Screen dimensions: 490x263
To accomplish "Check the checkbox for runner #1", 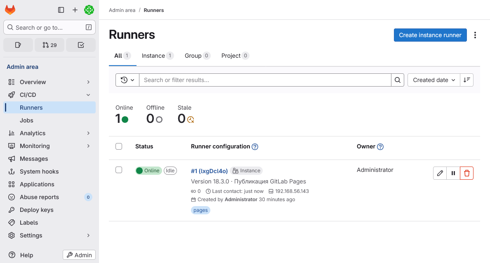I will [x=119, y=170].
